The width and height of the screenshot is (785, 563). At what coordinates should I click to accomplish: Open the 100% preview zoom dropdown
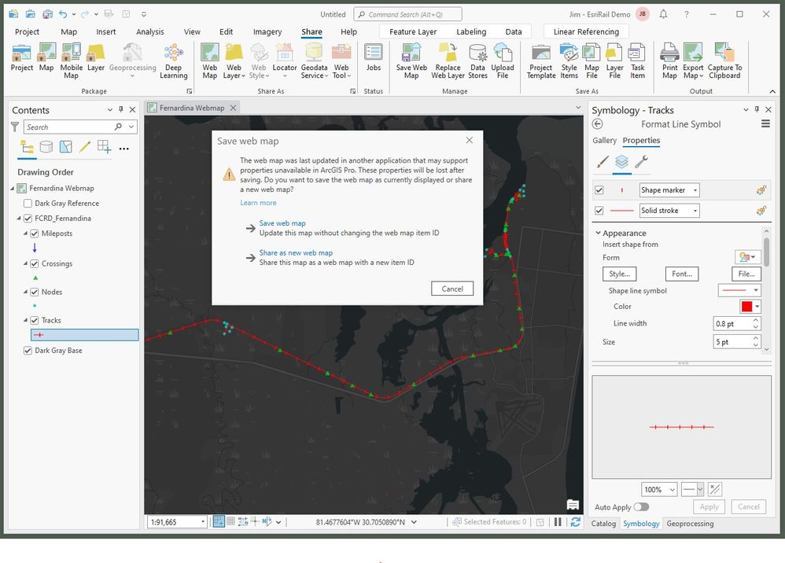coord(672,489)
